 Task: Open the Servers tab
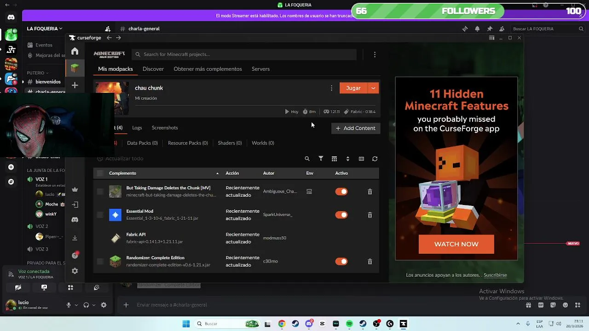pos(260,69)
